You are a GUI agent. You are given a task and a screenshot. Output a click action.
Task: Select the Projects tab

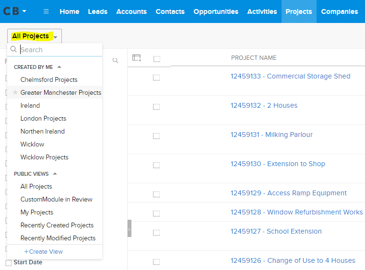[299, 11]
